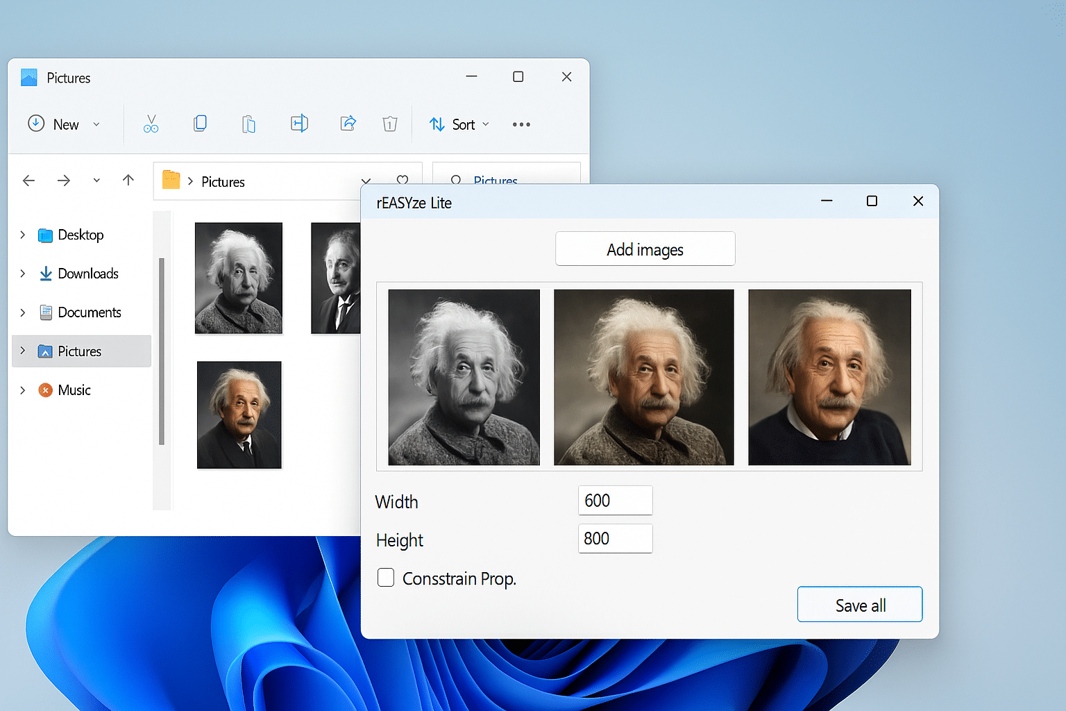Open the Sort options dropdown
The width and height of the screenshot is (1066, 711).
(x=459, y=124)
